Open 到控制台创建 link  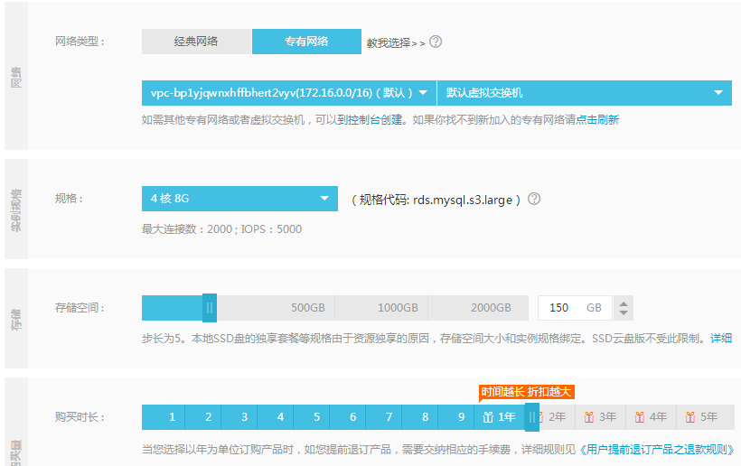(370, 120)
